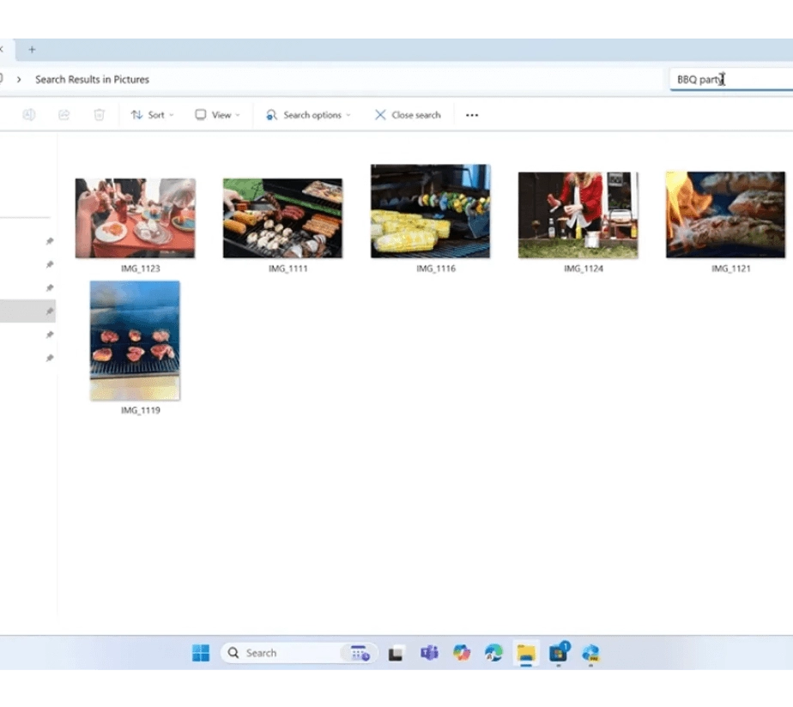Click the IMG_1111 file name

click(x=288, y=269)
